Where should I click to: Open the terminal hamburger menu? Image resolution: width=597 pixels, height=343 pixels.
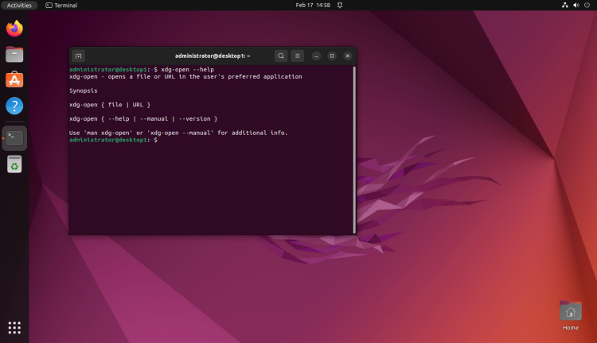coord(297,56)
